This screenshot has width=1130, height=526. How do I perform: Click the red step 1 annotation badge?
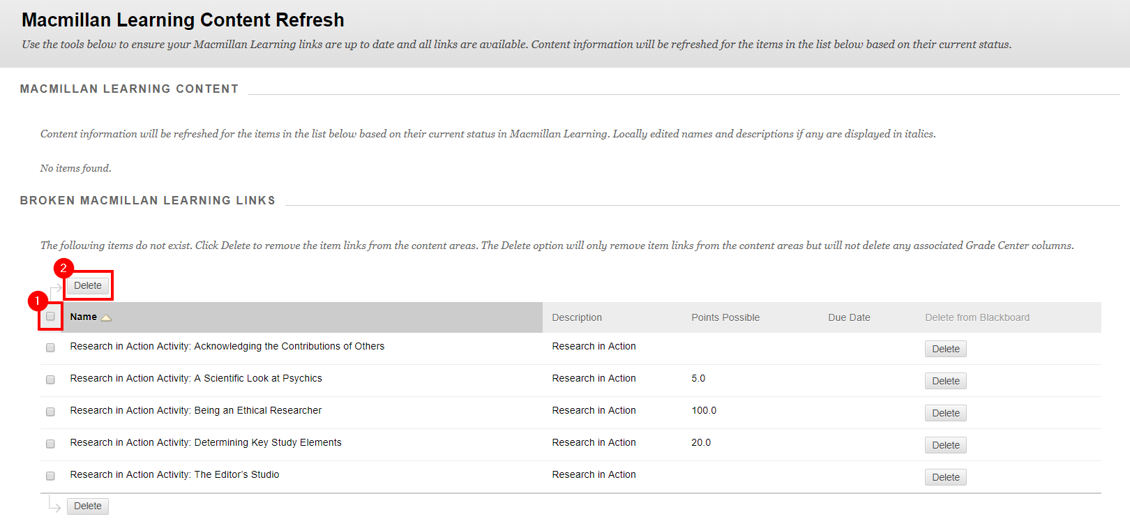38,301
